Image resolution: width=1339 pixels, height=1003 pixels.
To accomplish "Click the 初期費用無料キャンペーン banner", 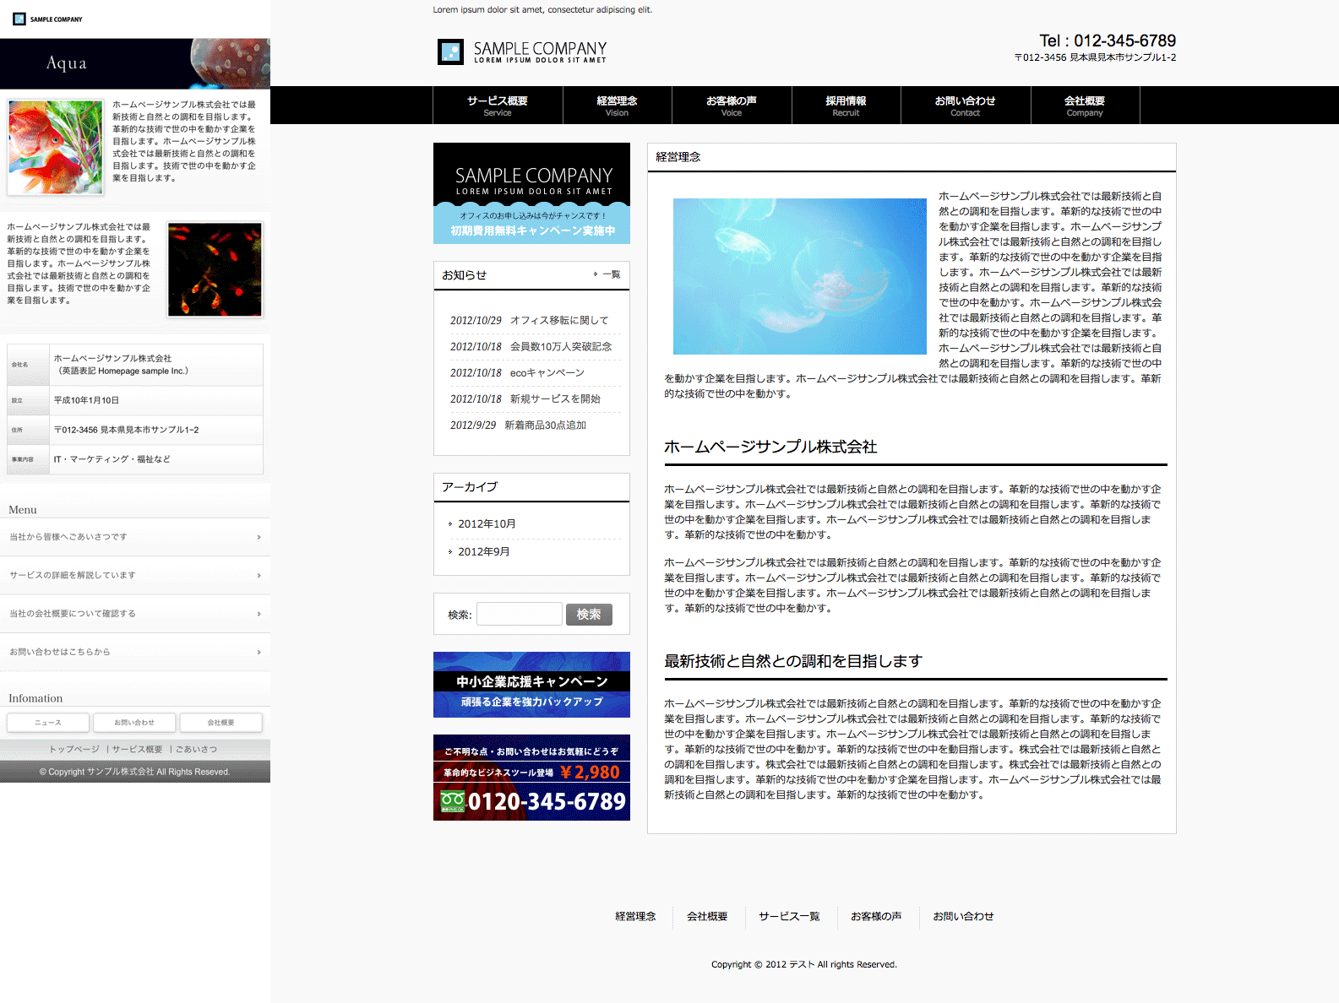I will [x=531, y=224].
